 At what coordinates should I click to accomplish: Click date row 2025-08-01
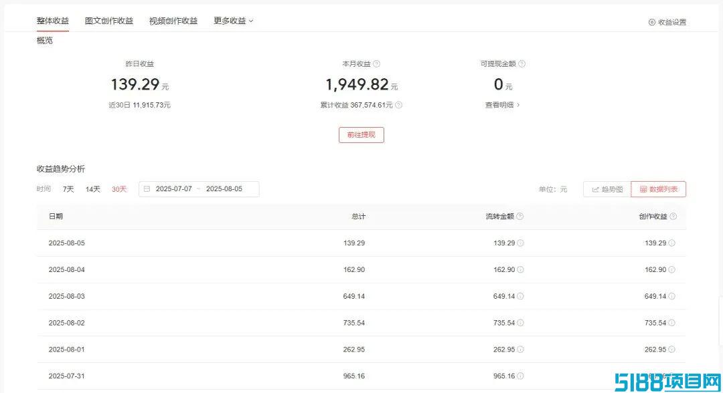(361, 350)
